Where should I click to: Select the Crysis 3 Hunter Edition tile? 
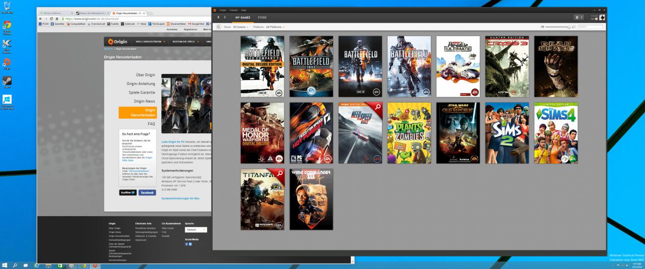(507, 66)
